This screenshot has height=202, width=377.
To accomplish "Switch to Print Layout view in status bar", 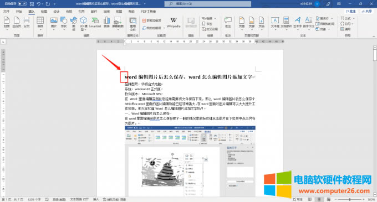I will (319, 199).
